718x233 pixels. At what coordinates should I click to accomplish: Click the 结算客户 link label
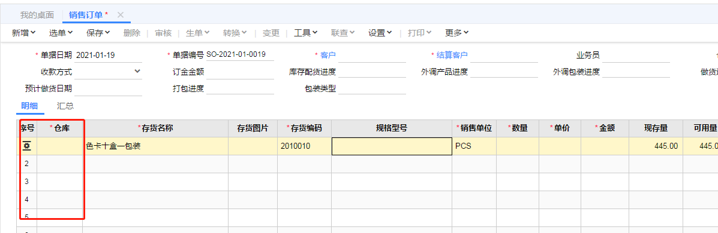[453, 55]
